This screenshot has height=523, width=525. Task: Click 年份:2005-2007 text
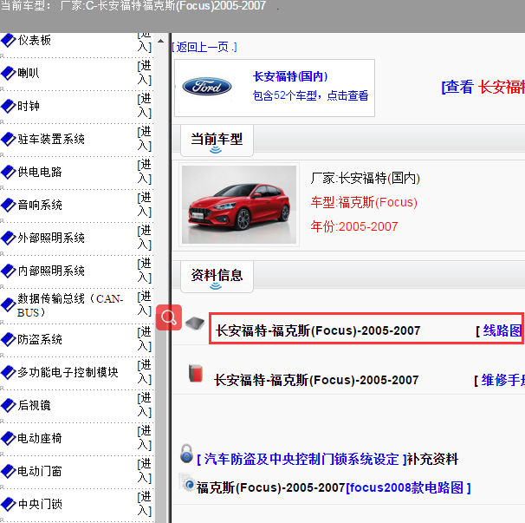354,226
